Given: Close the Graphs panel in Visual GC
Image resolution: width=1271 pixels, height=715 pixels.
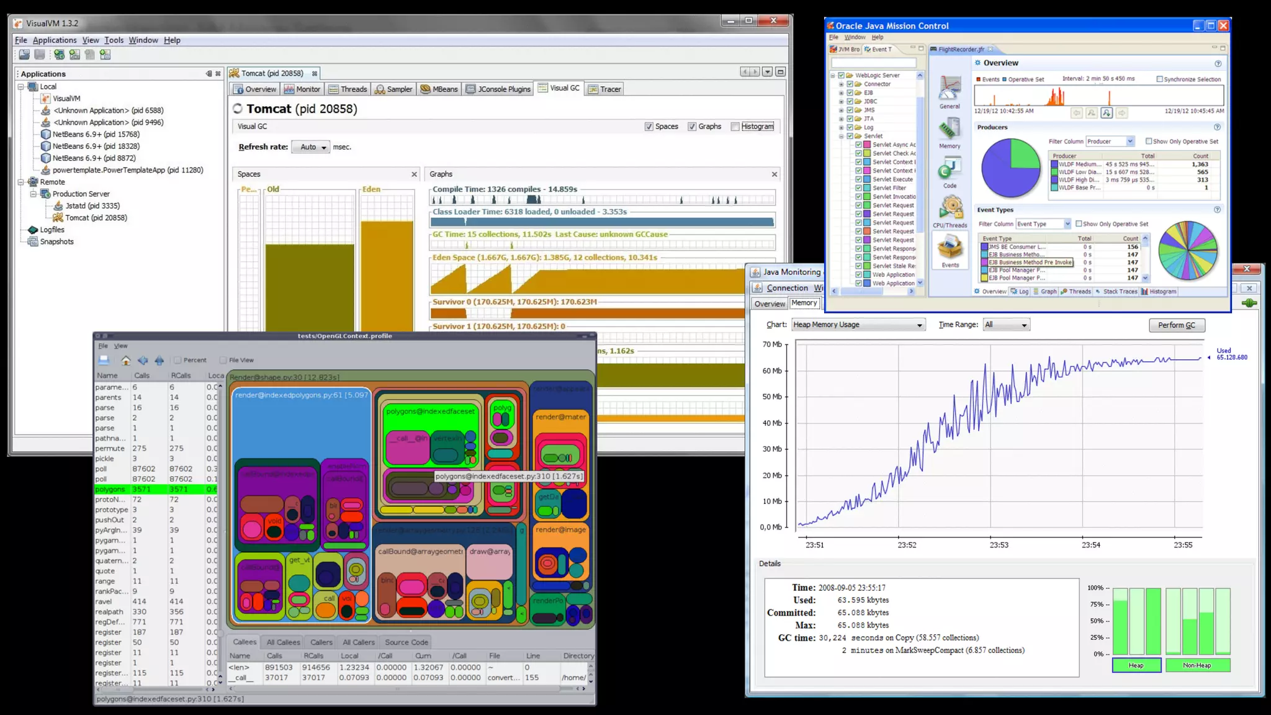Looking at the screenshot, I should tap(774, 174).
